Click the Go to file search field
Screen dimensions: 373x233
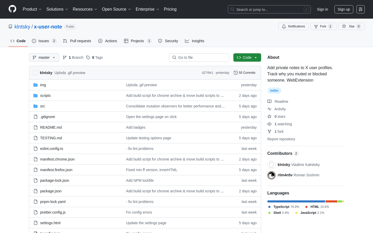click(199, 57)
